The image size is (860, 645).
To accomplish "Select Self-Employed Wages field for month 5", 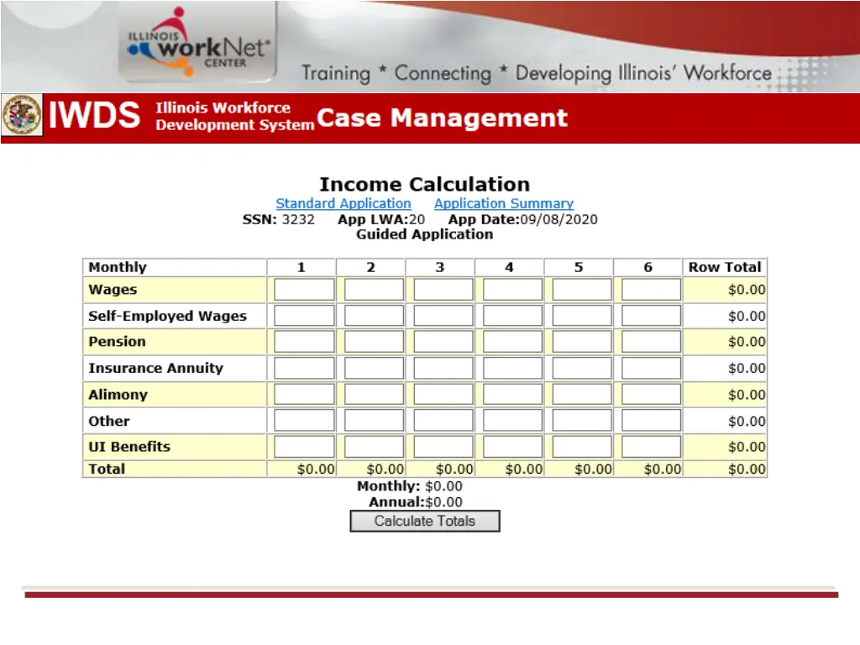I will (x=582, y=316).
